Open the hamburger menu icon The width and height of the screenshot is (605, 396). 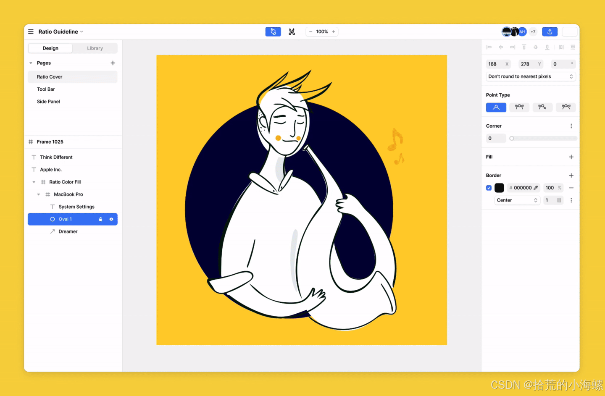point(31,32)
